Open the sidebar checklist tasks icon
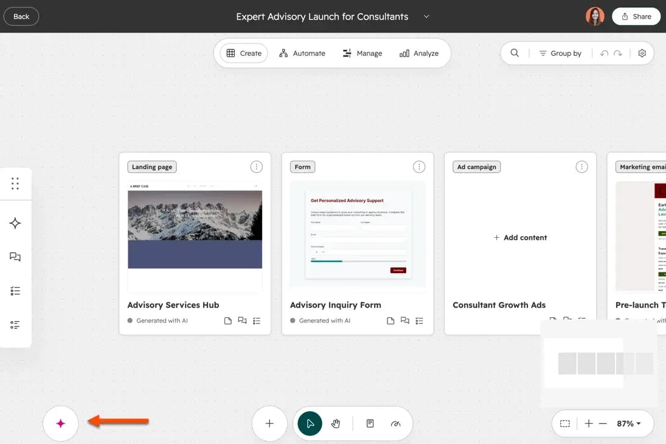 pyautogui.click(x=15, y=291)
